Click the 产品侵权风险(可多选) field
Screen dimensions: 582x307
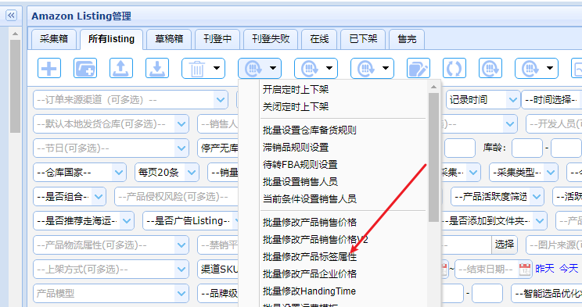[176, 197]
